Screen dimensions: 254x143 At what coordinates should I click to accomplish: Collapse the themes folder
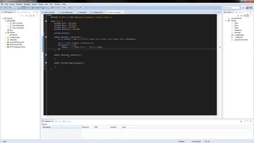pyautogui.click(x=6, y=33)
